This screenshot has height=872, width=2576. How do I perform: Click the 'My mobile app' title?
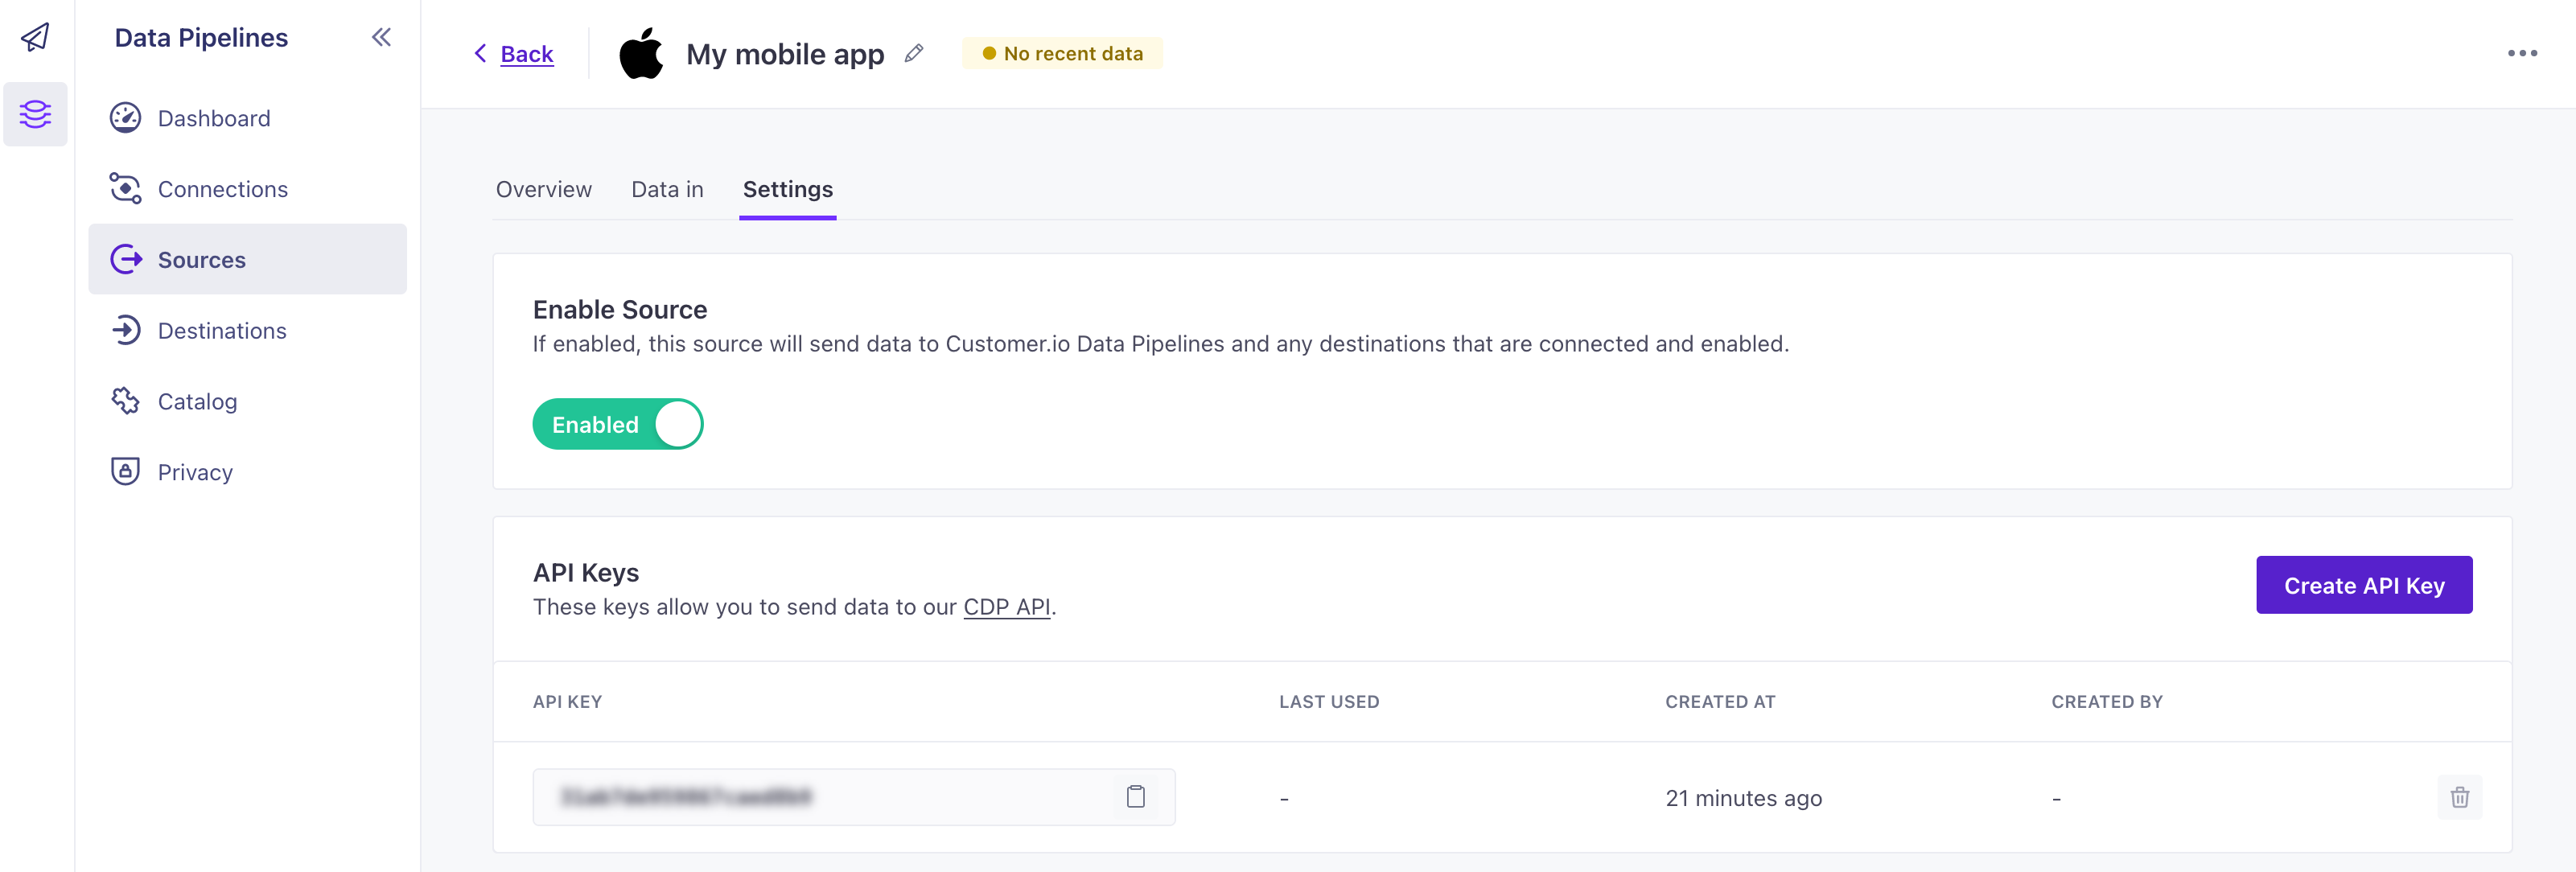785,54
